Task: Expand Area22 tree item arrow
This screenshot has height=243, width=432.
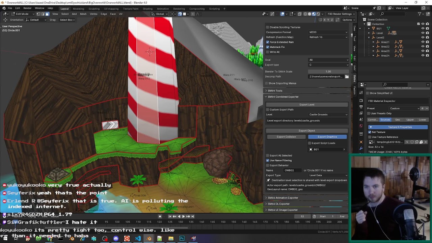Action: 373,46
